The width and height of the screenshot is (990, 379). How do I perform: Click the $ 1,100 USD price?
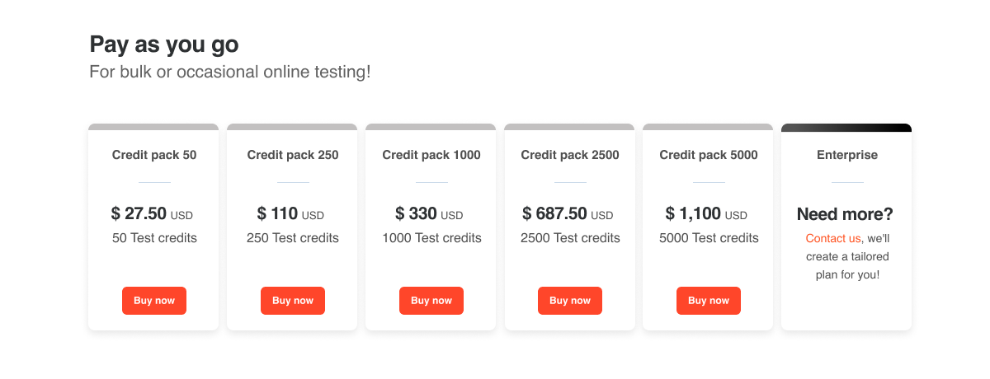tap(706, 214)
